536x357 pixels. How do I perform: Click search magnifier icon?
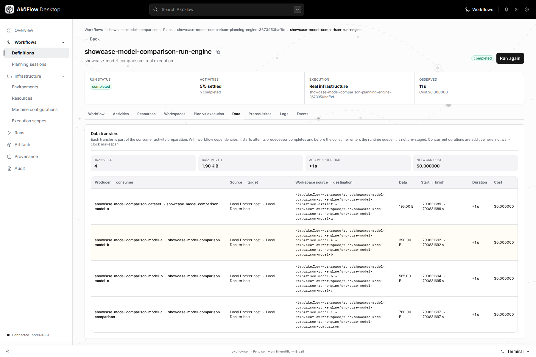(155, 10)
